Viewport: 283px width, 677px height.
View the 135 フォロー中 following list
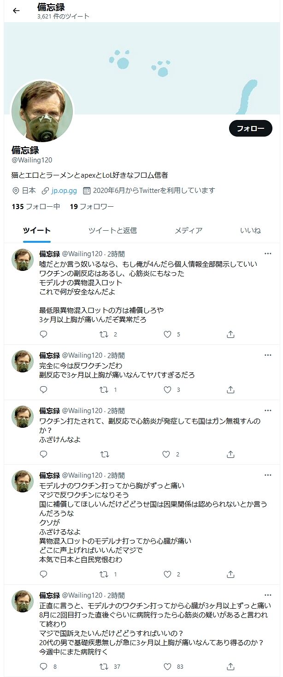[x=36, y=206]
